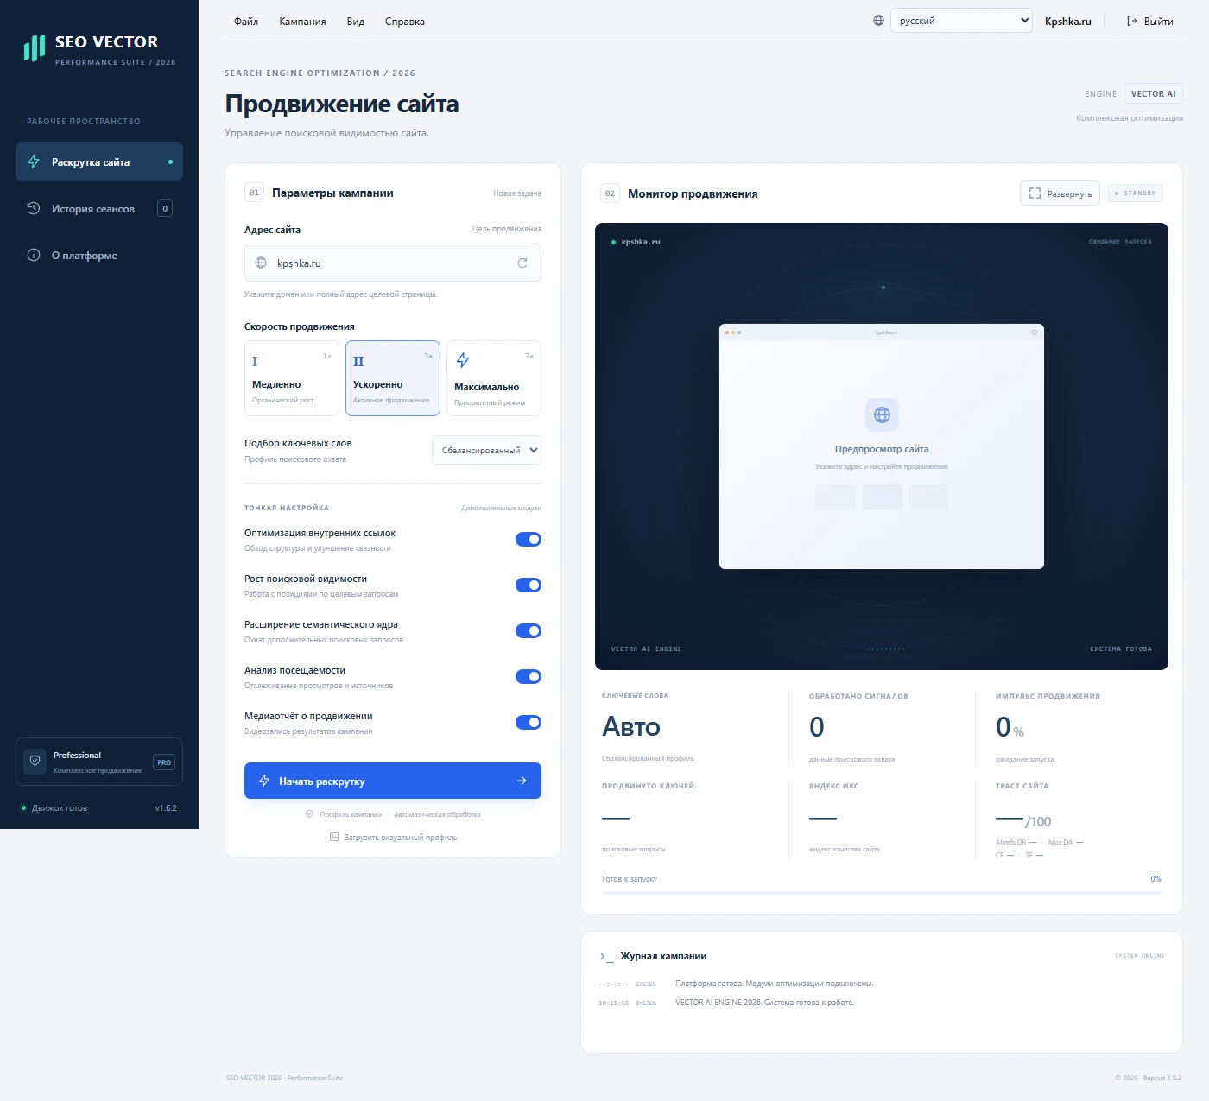Click the image icon next to Загрузить визуальный профиль
The image size is (1209, 1101).
tap(334, 837)
